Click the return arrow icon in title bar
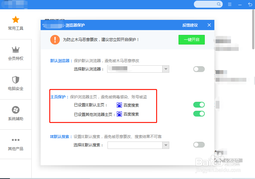Screen dimensions: 255x179 tap(250, 4)
